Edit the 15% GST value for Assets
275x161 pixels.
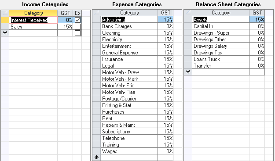click(257, 20)
